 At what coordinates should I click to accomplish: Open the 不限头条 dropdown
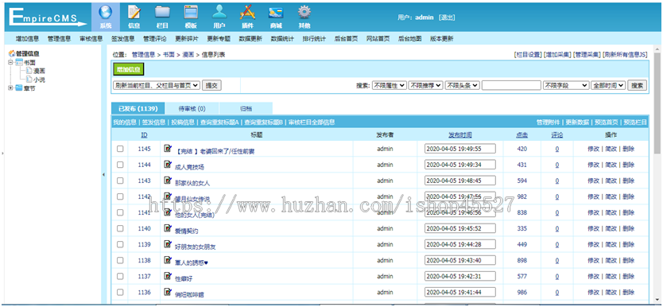[x=462, y=85]
